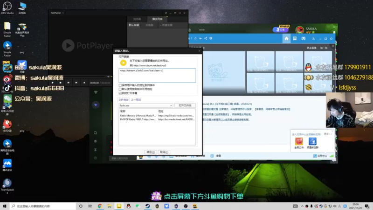The height and width of the screenshot is (210, 373).
Task: Open the YY window layout icon
Action: click(295, 38)
